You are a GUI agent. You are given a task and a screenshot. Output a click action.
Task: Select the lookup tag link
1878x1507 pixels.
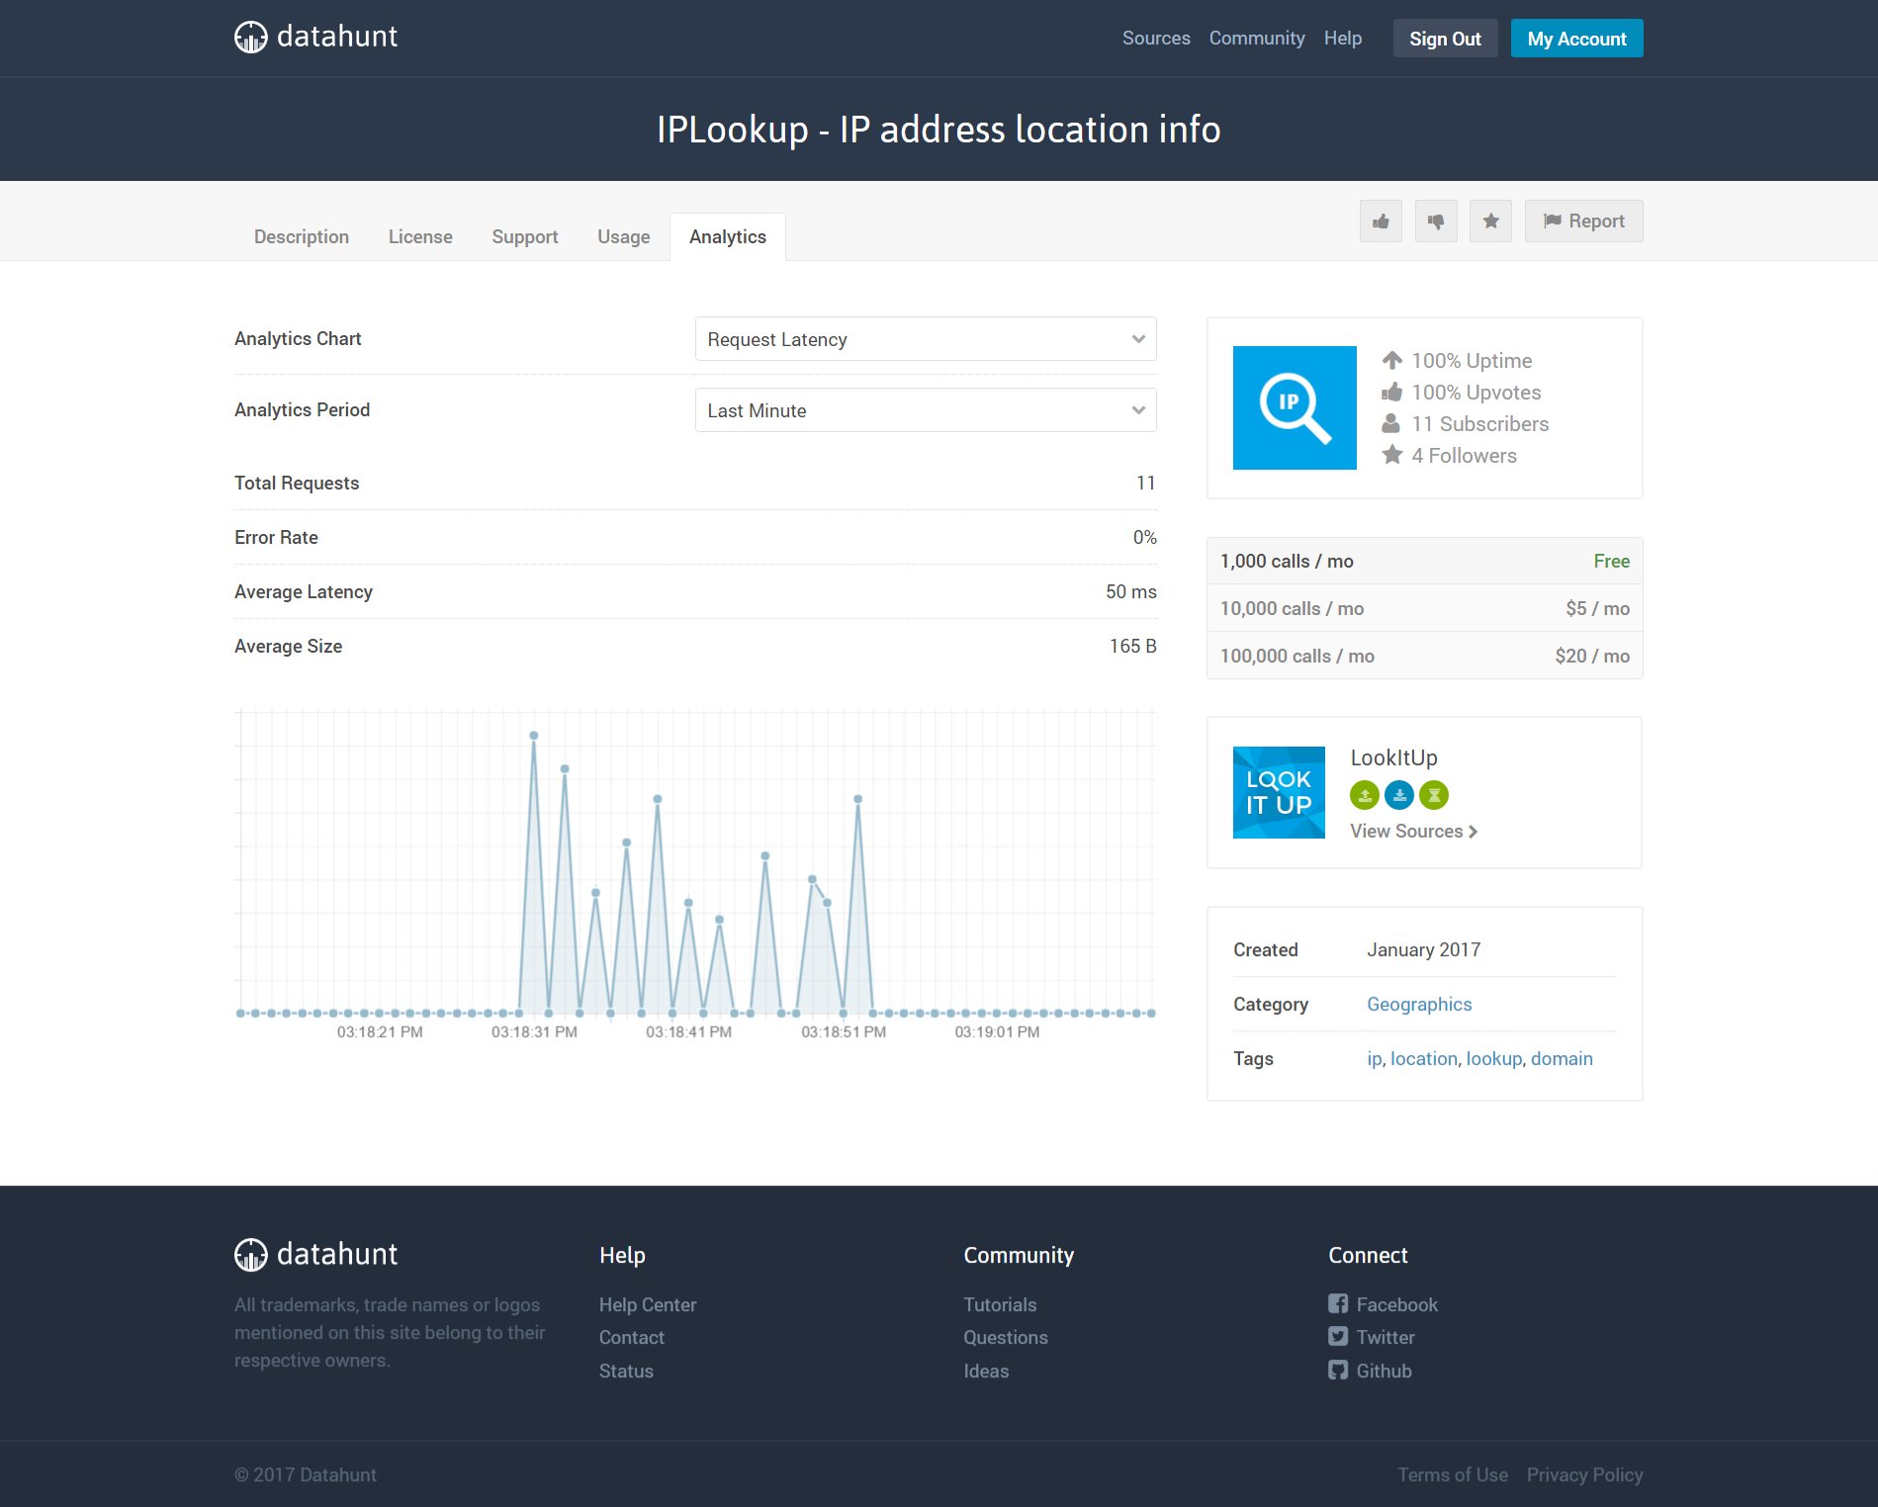tap(1493, 1058)
